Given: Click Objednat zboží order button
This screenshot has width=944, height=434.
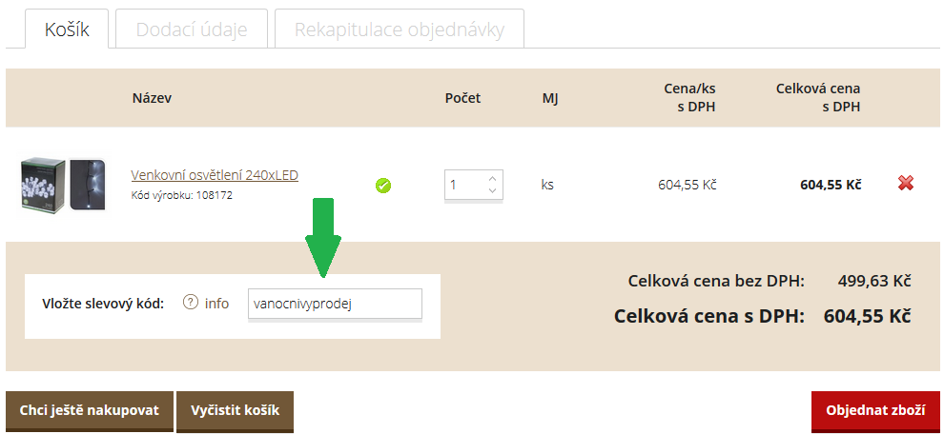Looking at the screenshot, I should (875, 410).
